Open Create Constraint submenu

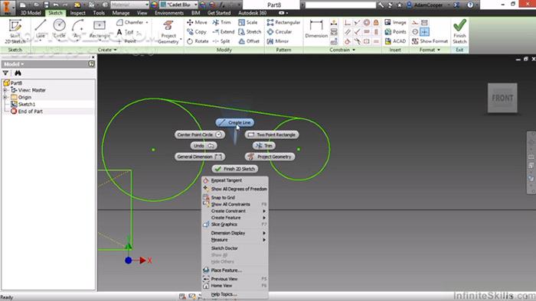234,211
